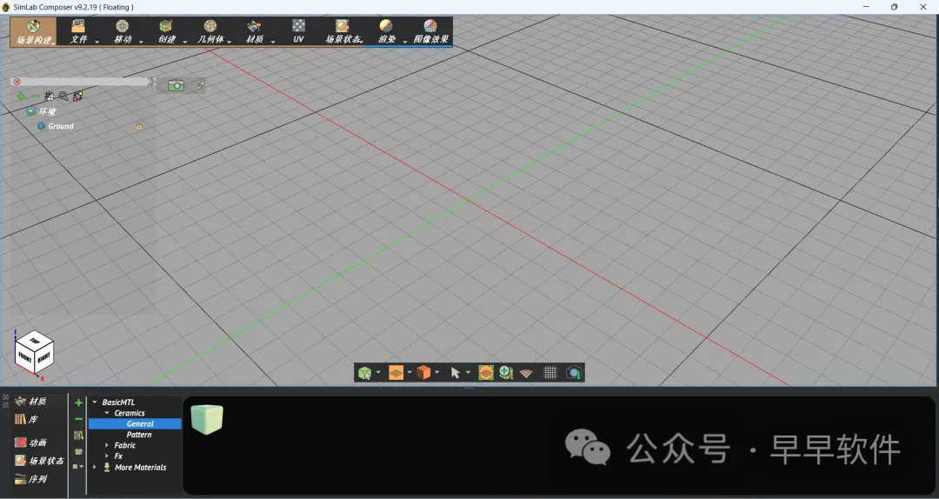
Task: Open the 场景状态 panel tab at bottom left
Action: click(39, 461)
